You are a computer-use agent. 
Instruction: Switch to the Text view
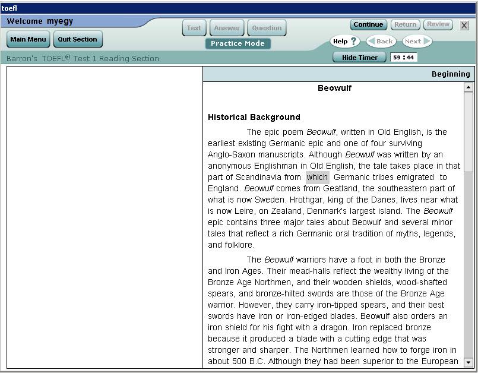point(194,28)
